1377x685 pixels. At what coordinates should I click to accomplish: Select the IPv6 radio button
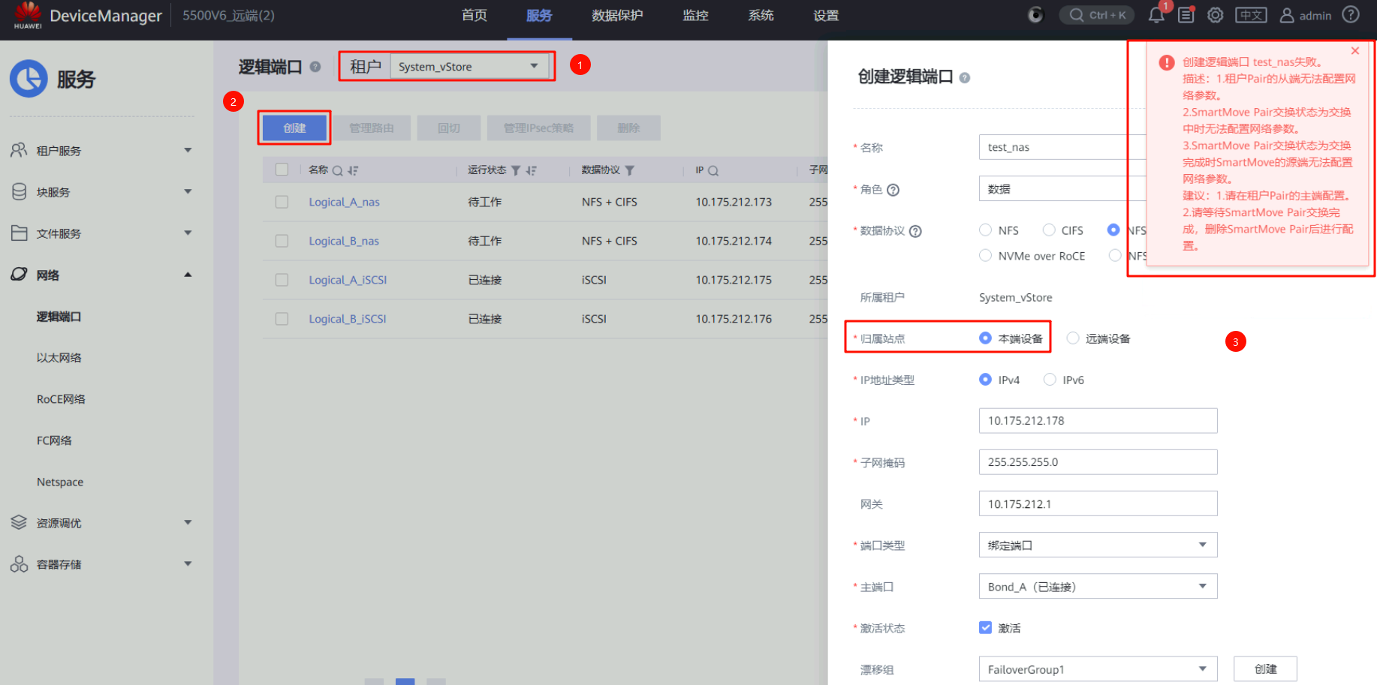[x=1050, y=380]
